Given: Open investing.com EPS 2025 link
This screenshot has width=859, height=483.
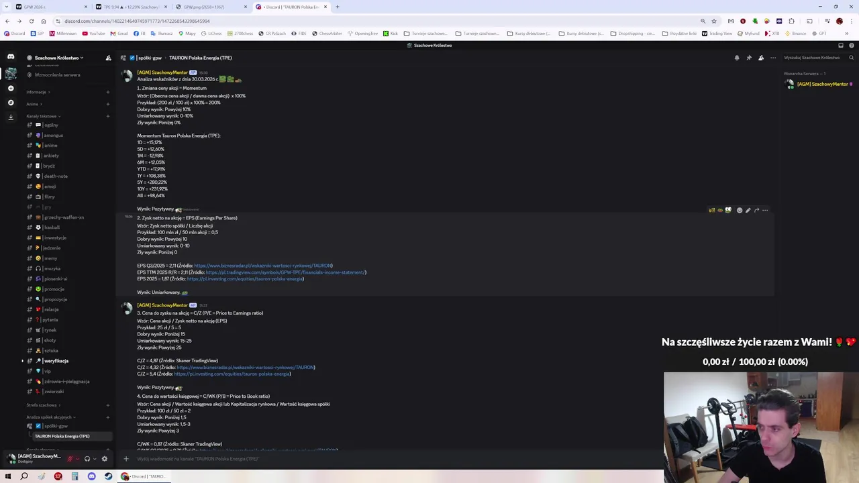Looking at the screenshot, I should click(x=245, y=279).
